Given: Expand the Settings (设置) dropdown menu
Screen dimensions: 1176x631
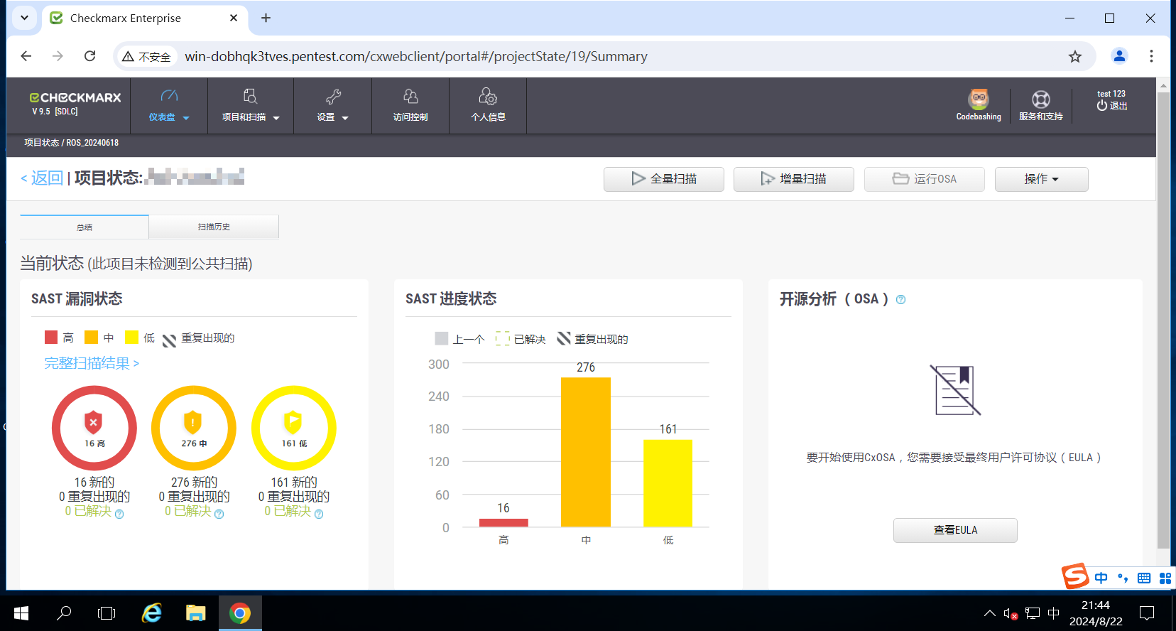Looking at the screenshot, I should (332, 105).
